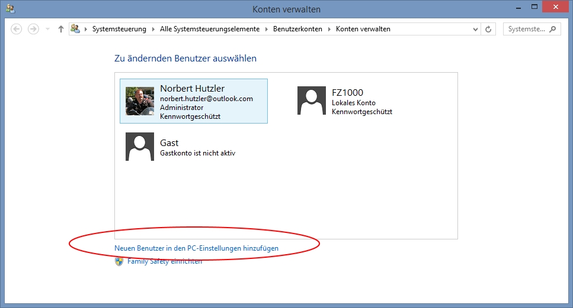Image resolution: width=573 pixels, height=308 pixels.
Task: Click the window icon in the title bar
Action: coord(10,9)
